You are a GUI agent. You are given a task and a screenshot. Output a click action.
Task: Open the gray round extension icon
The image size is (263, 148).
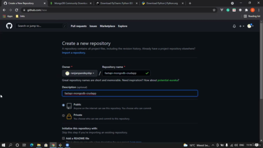point(240,10)
